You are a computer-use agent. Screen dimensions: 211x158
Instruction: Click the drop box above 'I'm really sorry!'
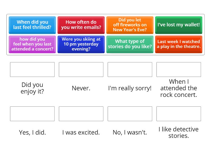click(x=130, y=70)
